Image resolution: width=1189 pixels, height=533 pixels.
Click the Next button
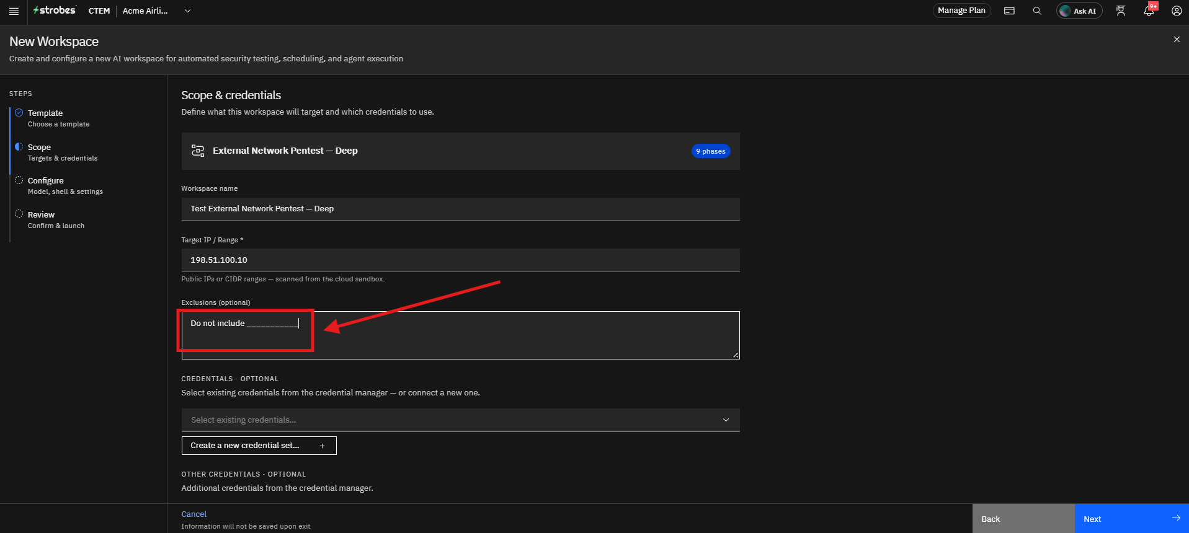point(1132,519)
